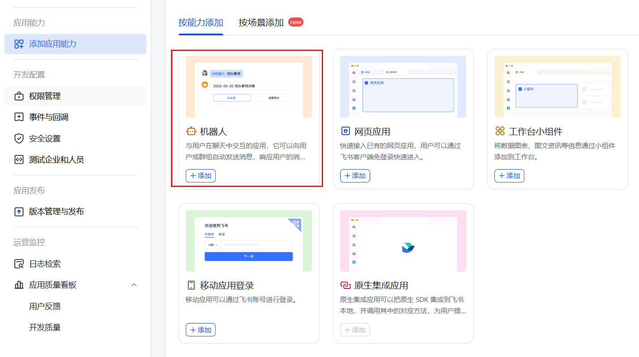
Task: Click the 运营监控 section heading
Action: (29, 242)
